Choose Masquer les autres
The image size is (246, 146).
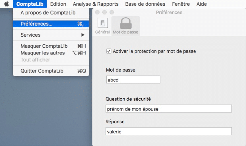pyautogui.click(x=51, y=53)
